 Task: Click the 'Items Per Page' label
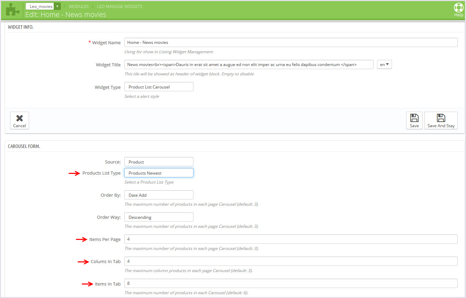coord(105,239)
